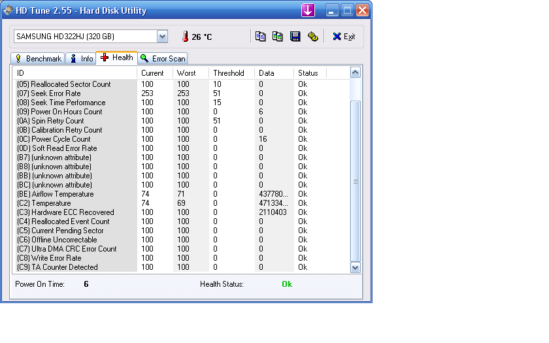Viewport: 549px width, 343px height.
Task: Click the purple download arrow icon in title bar
Action: tap(308, 10)
